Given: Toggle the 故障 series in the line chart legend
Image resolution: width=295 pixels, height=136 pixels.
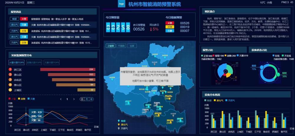Looking at the screenshot, I should (x=22, y=99).
